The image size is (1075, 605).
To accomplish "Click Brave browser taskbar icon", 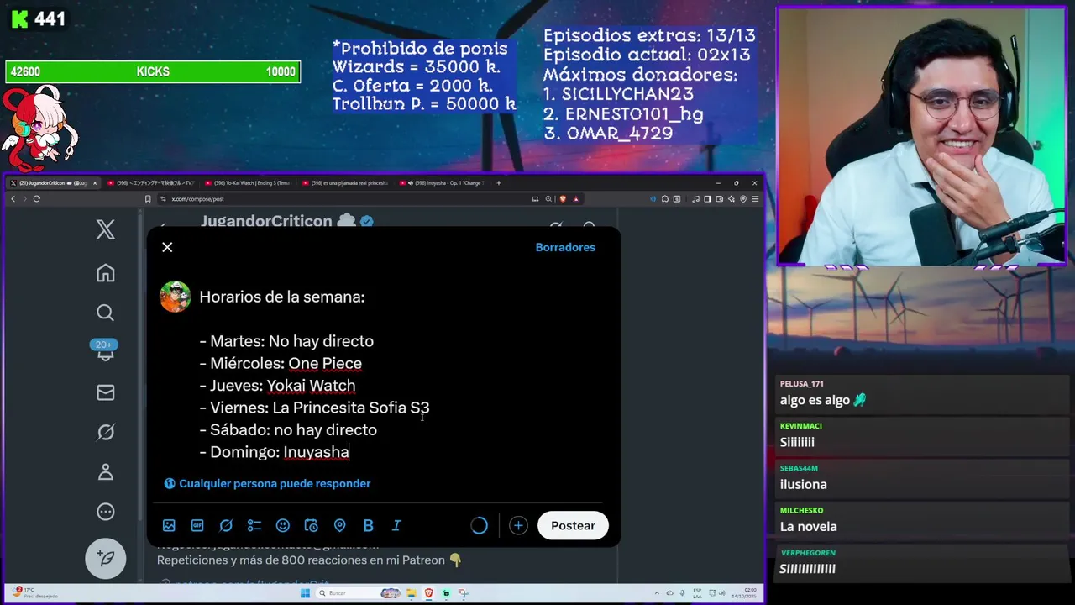I will (x=429, y=593).
